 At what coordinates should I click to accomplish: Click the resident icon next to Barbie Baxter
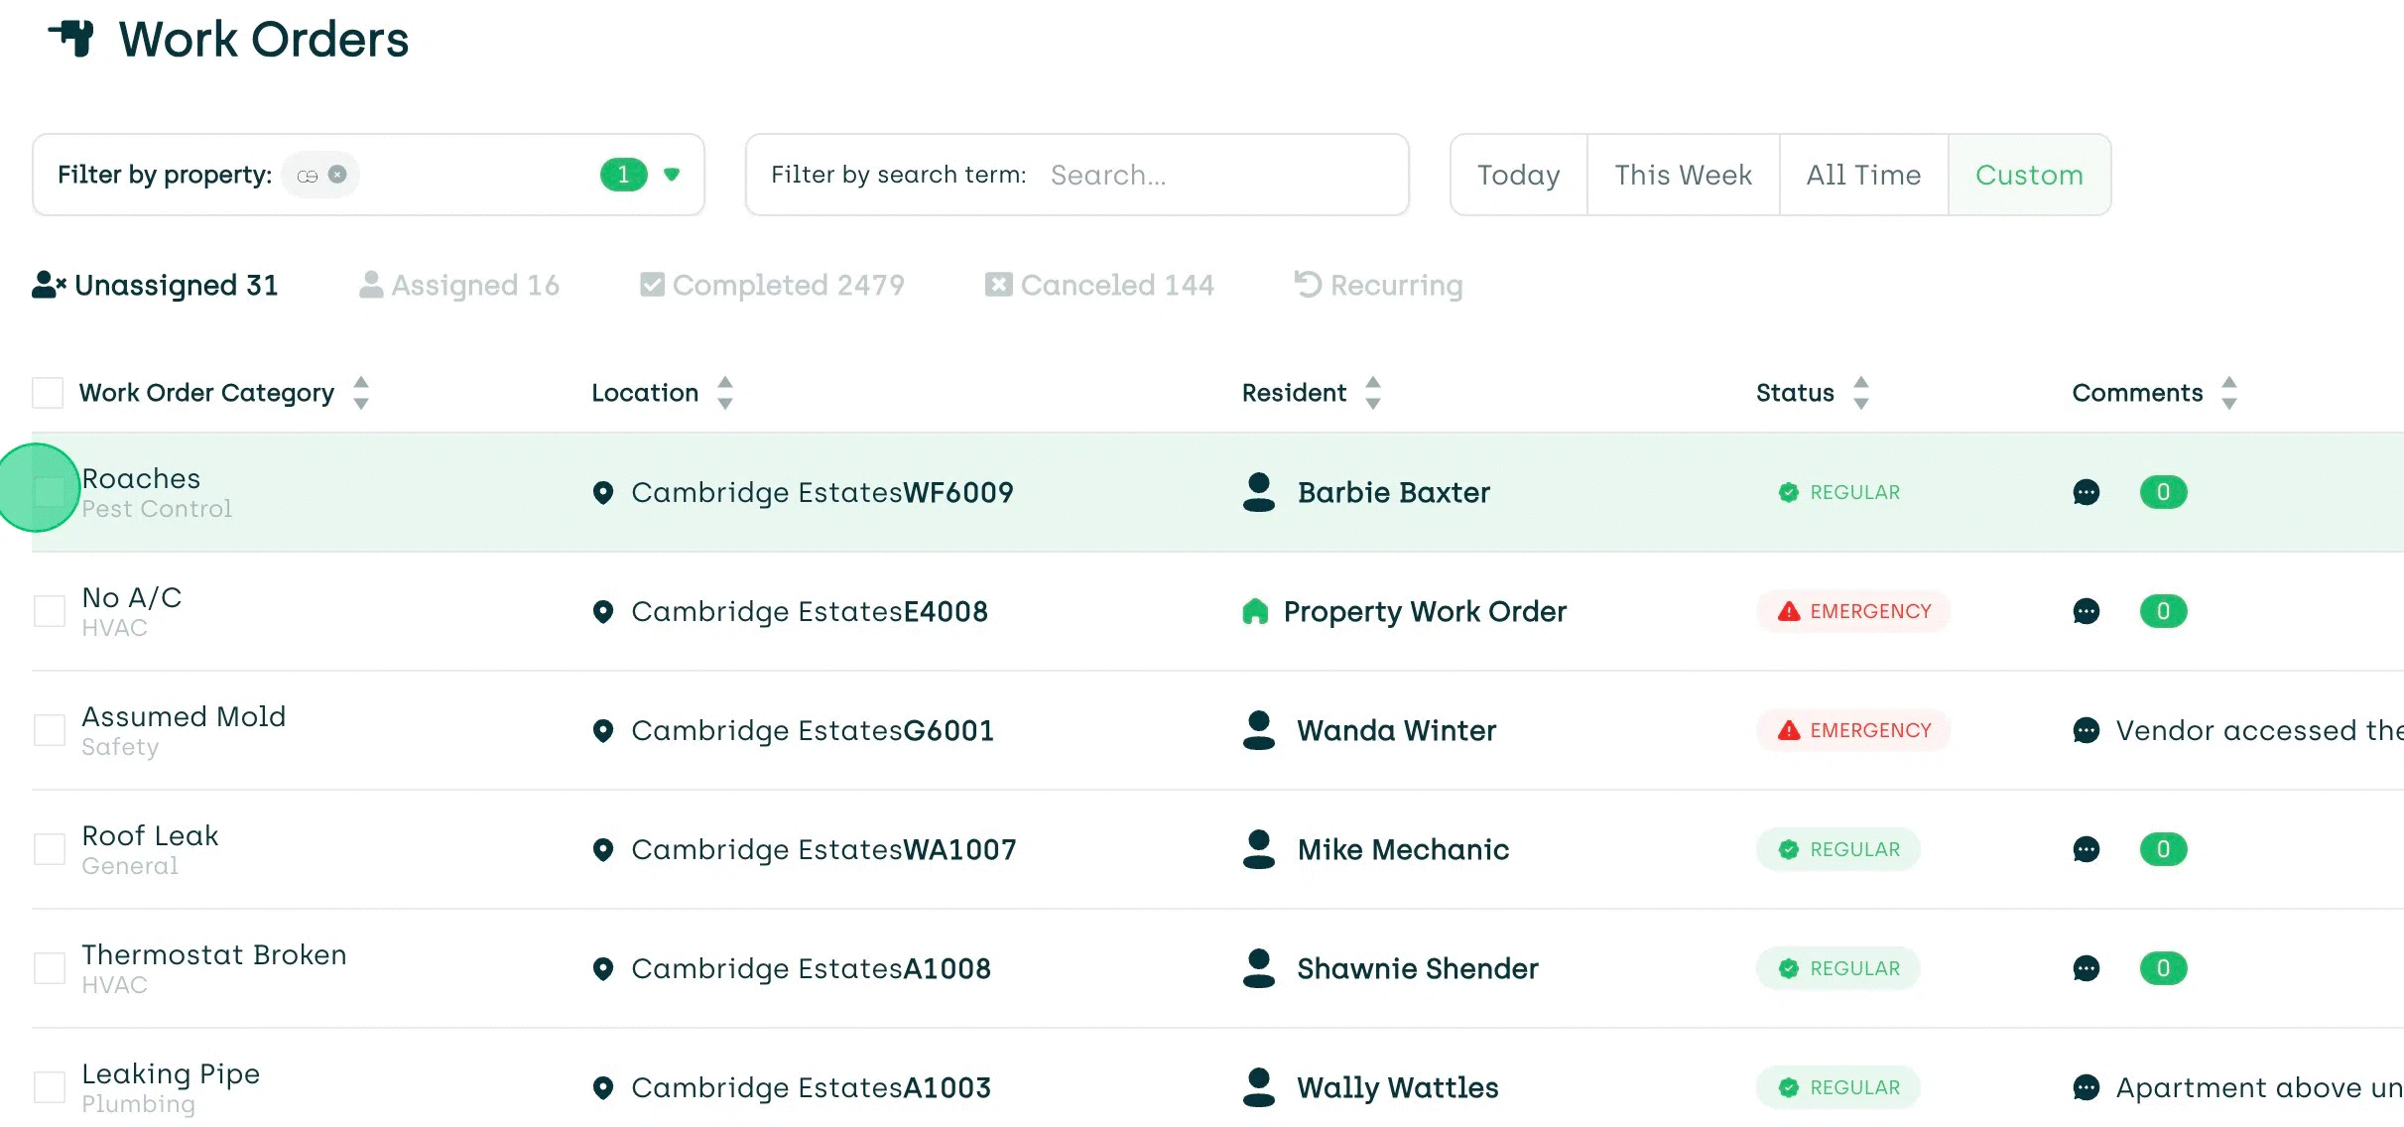click(1257, 493)
